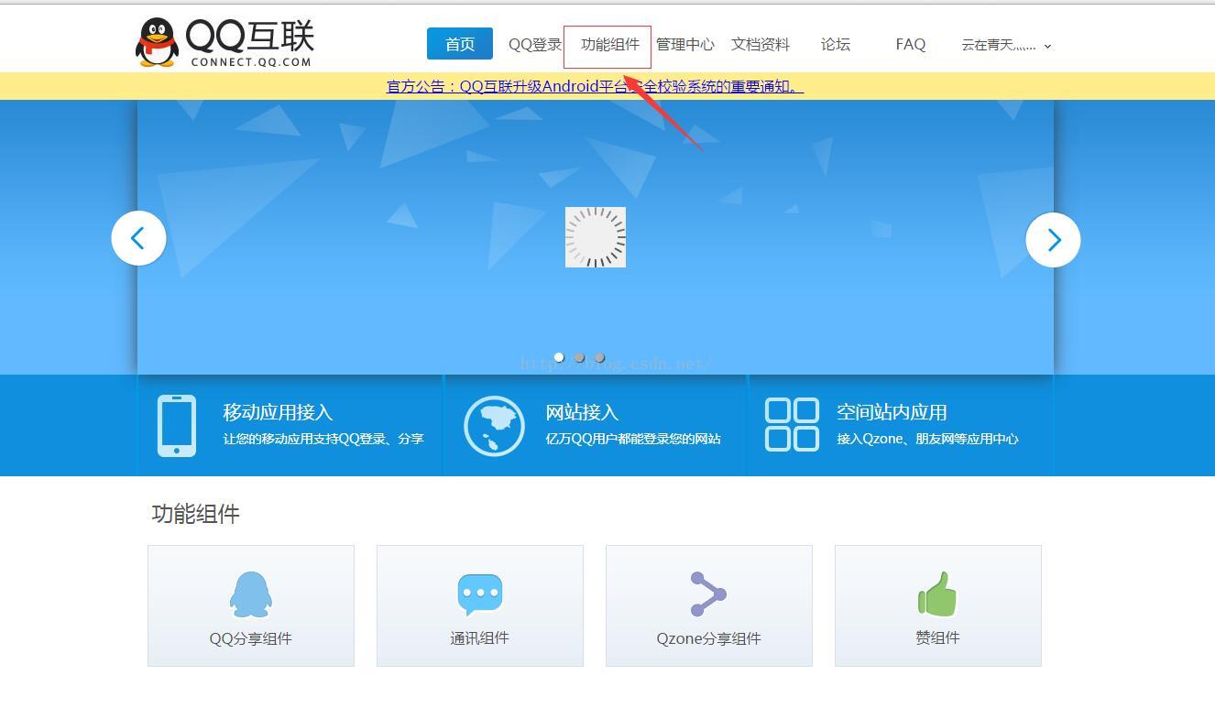The image size is (1215, 708).
Task: Click the 让您的移动应用支持QQ登录、分享 description
Action: coord(323,439)
